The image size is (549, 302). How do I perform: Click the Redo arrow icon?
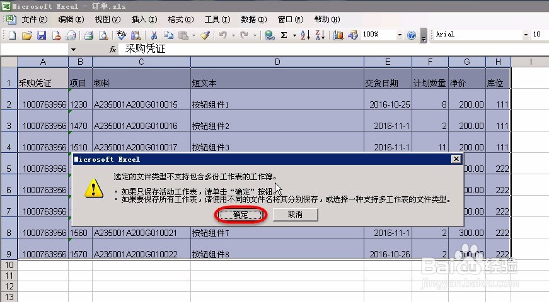pos(245,35)
